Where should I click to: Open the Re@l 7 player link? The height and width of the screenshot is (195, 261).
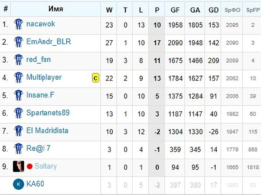pyautogui.click(x=38, y=148)
